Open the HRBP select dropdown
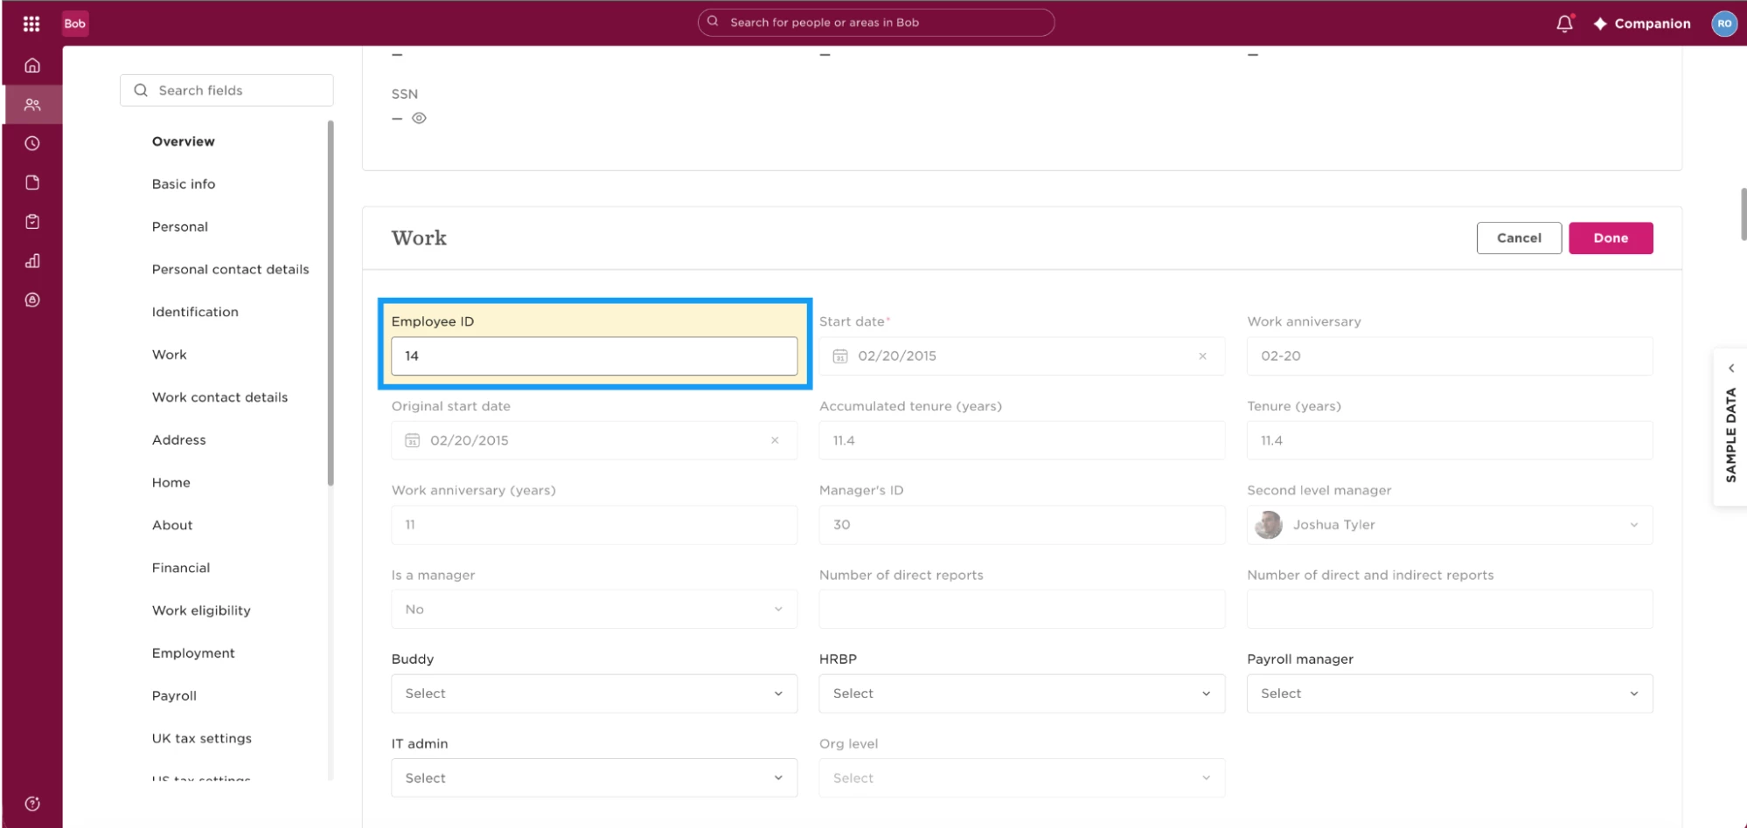Viewport: 1747px width, 828px height. point(1021,693)
